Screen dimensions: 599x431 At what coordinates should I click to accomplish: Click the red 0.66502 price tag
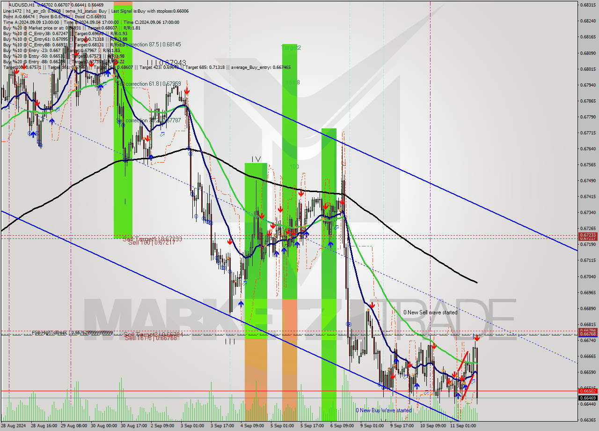(x=588, y=391)
